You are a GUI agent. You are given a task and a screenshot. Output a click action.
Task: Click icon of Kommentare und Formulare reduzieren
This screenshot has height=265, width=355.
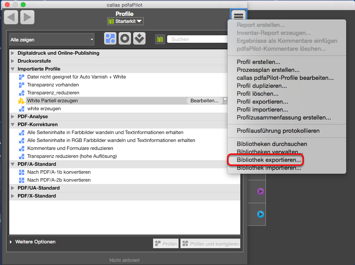(x=22, y=148)
